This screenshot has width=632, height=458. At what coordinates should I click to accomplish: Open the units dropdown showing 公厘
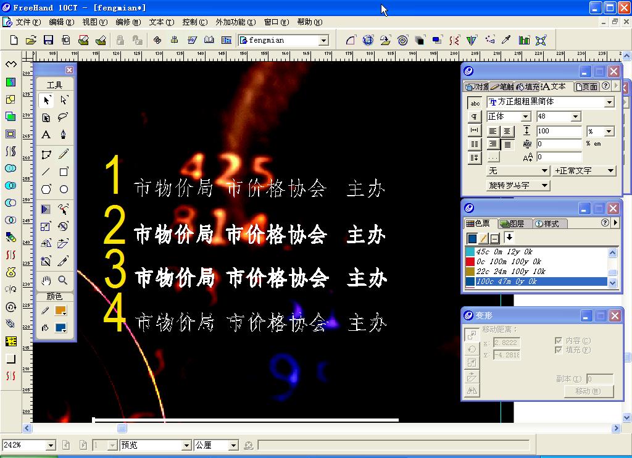click(234, 445)
